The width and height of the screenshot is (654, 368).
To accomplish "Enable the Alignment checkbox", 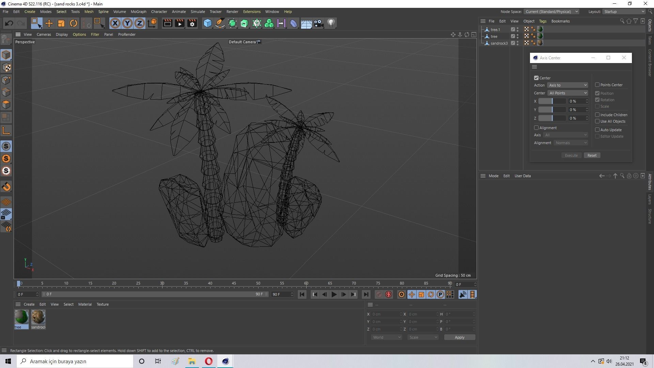I will (536, 127).
